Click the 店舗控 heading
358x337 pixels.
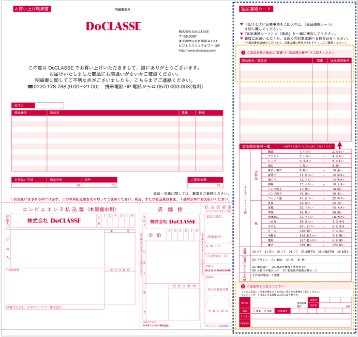point(170,209)
